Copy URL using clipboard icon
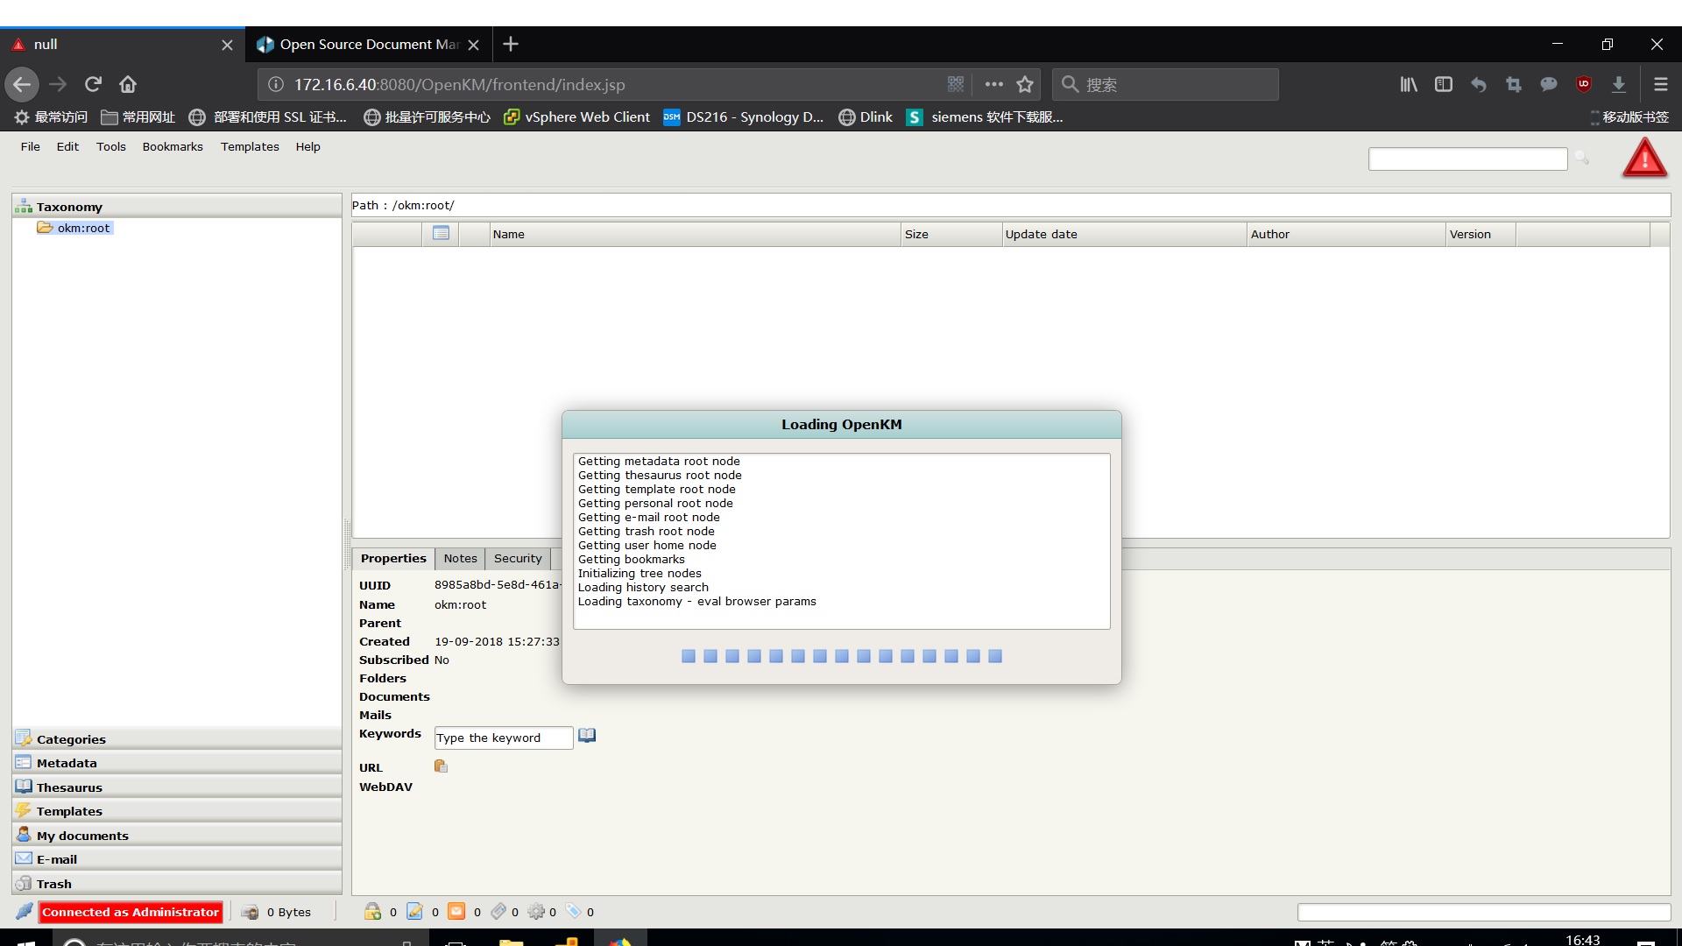Viewport: 1682px width, 946px height. [441, 766]
